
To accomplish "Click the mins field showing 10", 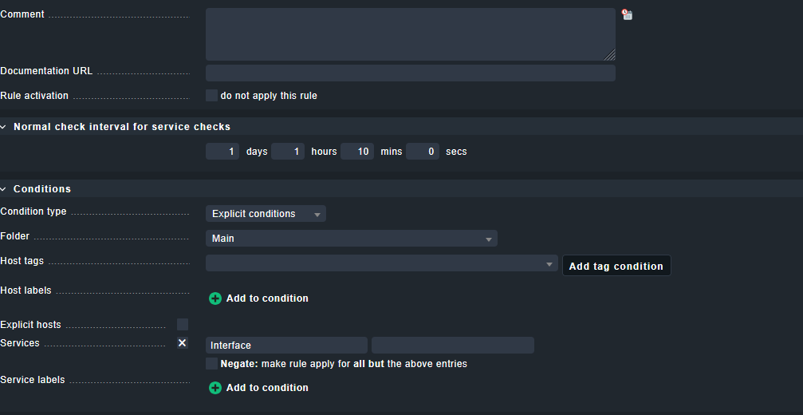I will click(357, 152).
